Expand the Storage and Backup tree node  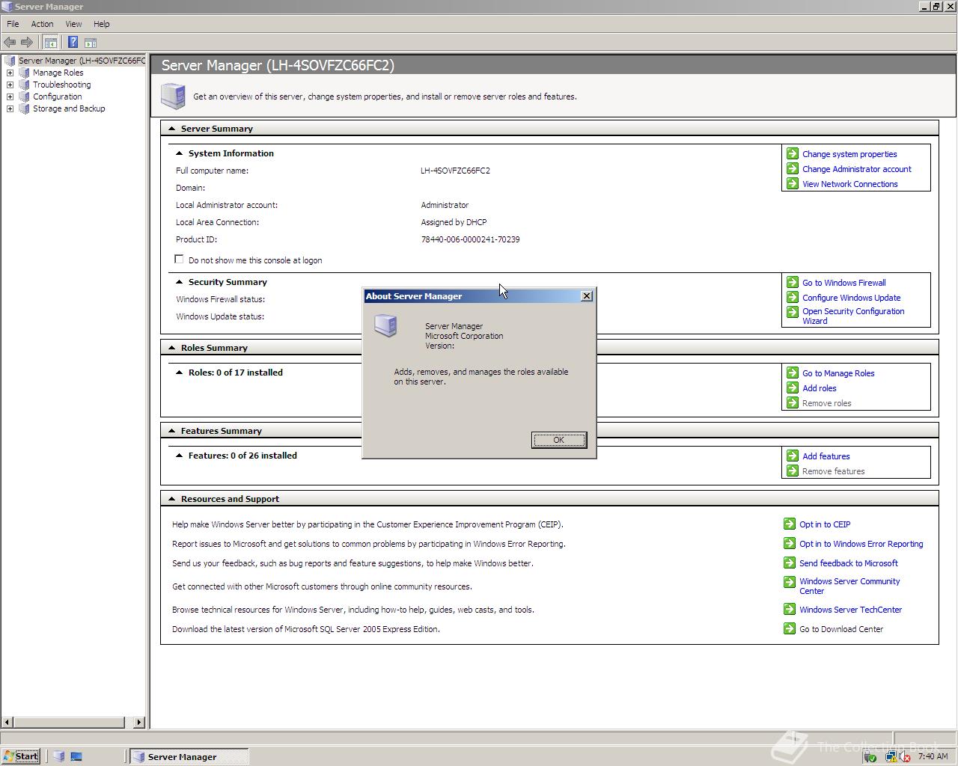tap(10, 108)
